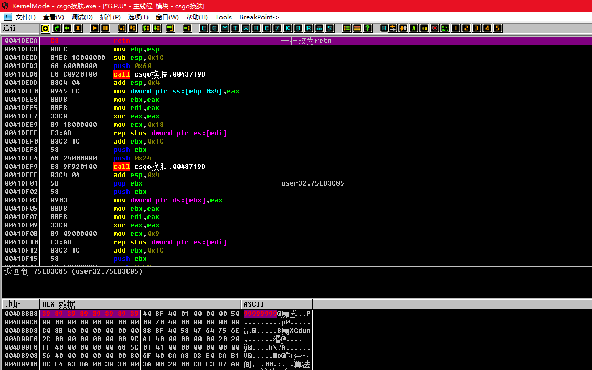Open the Log window with the L icon
The height and width of the screenshot is (370, 592).
tap(204, 28)
